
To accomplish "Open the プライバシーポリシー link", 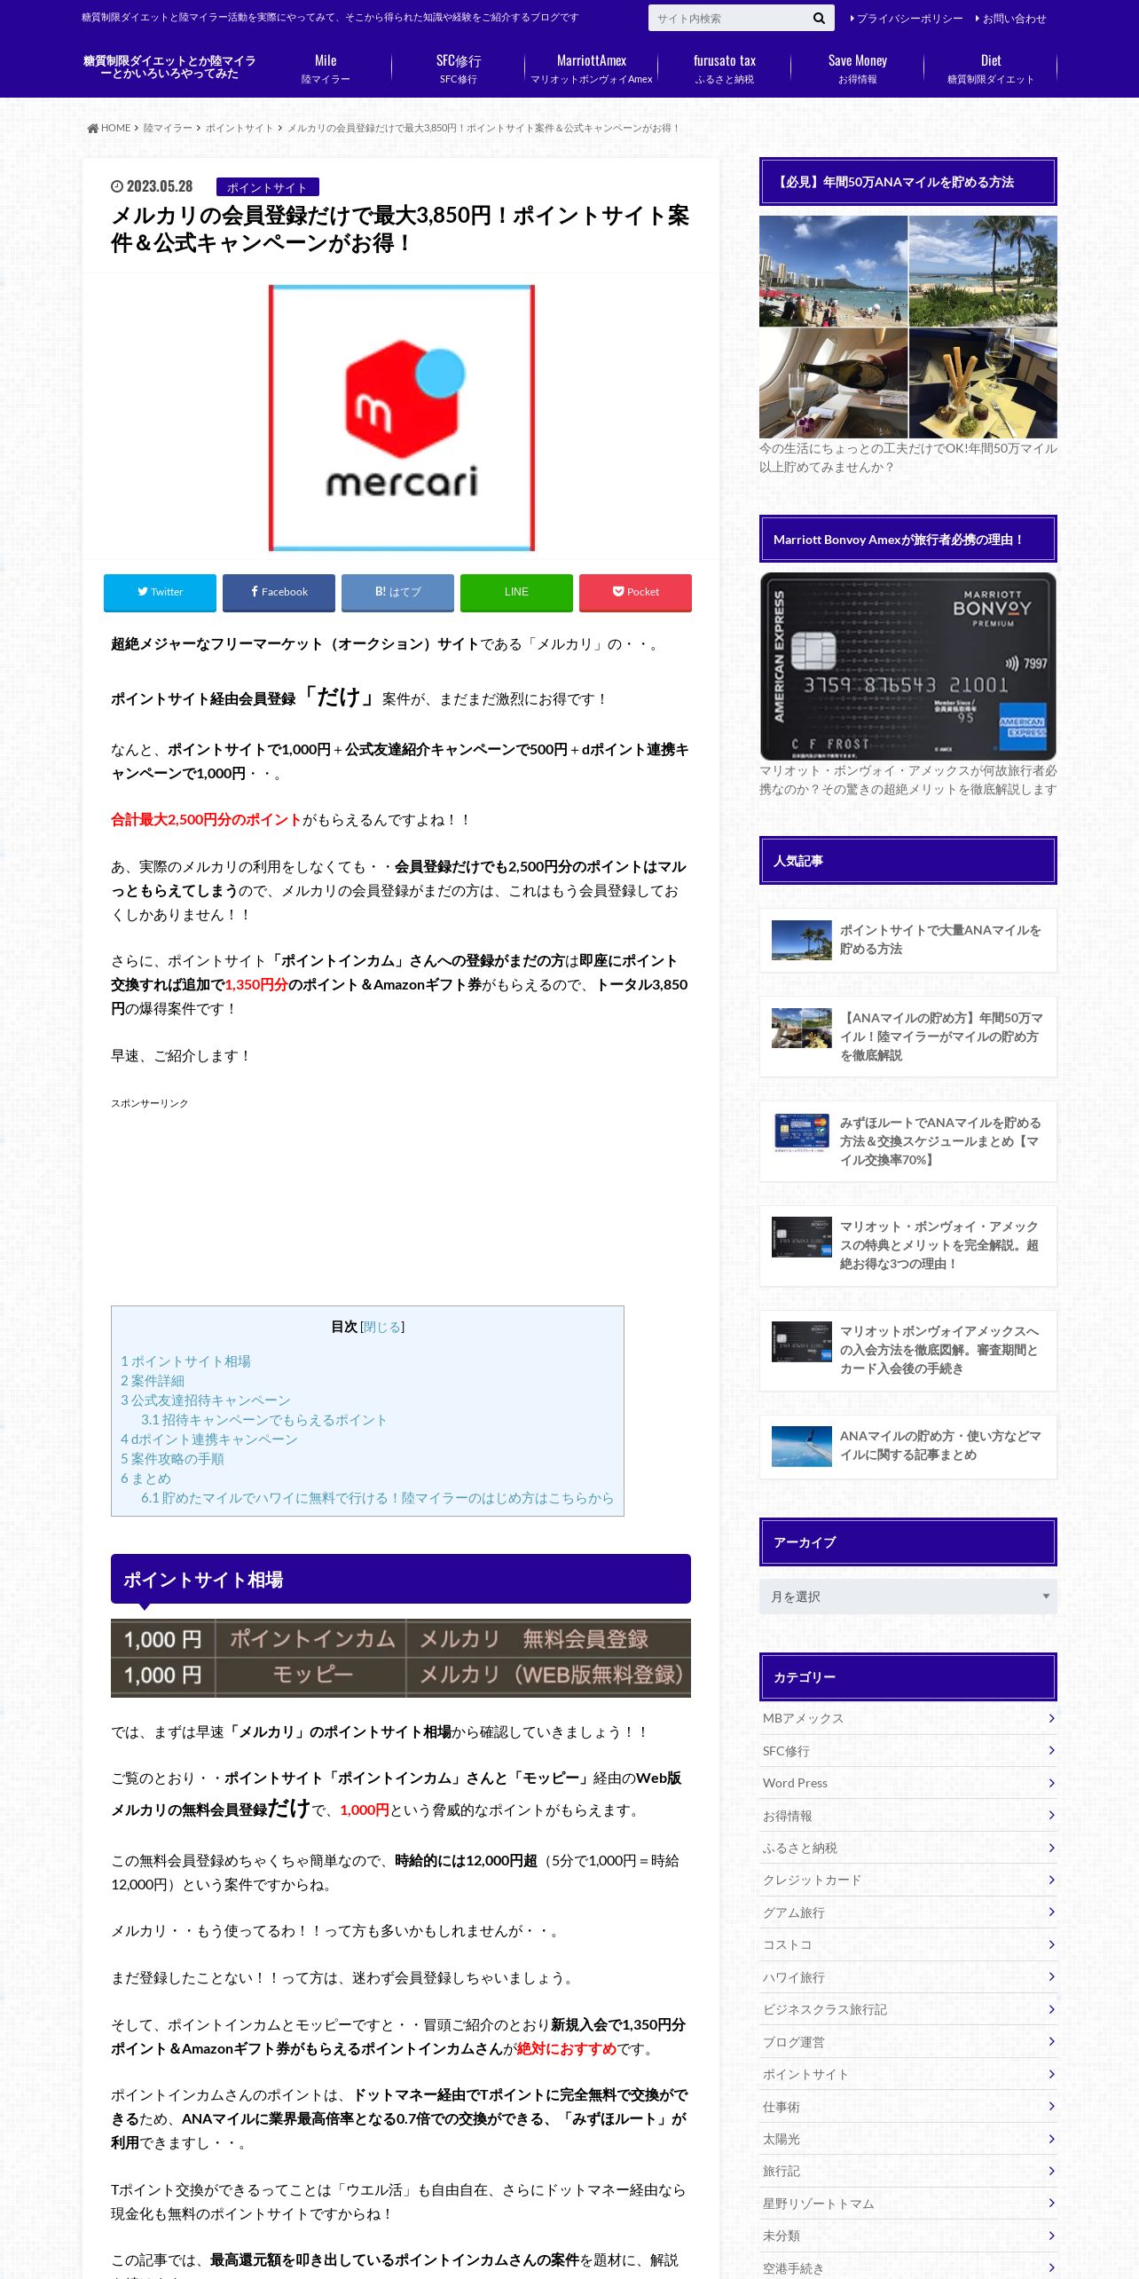I will 907,19.
